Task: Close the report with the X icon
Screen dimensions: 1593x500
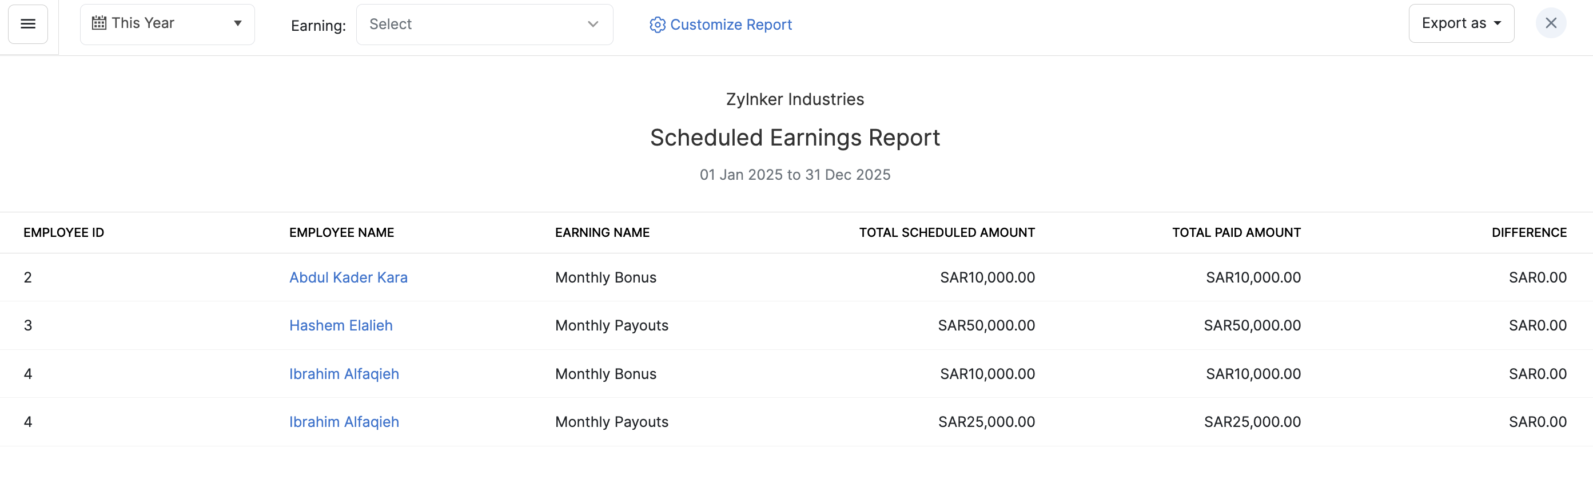Action: pyautogui.click(x=1550, y=23)
